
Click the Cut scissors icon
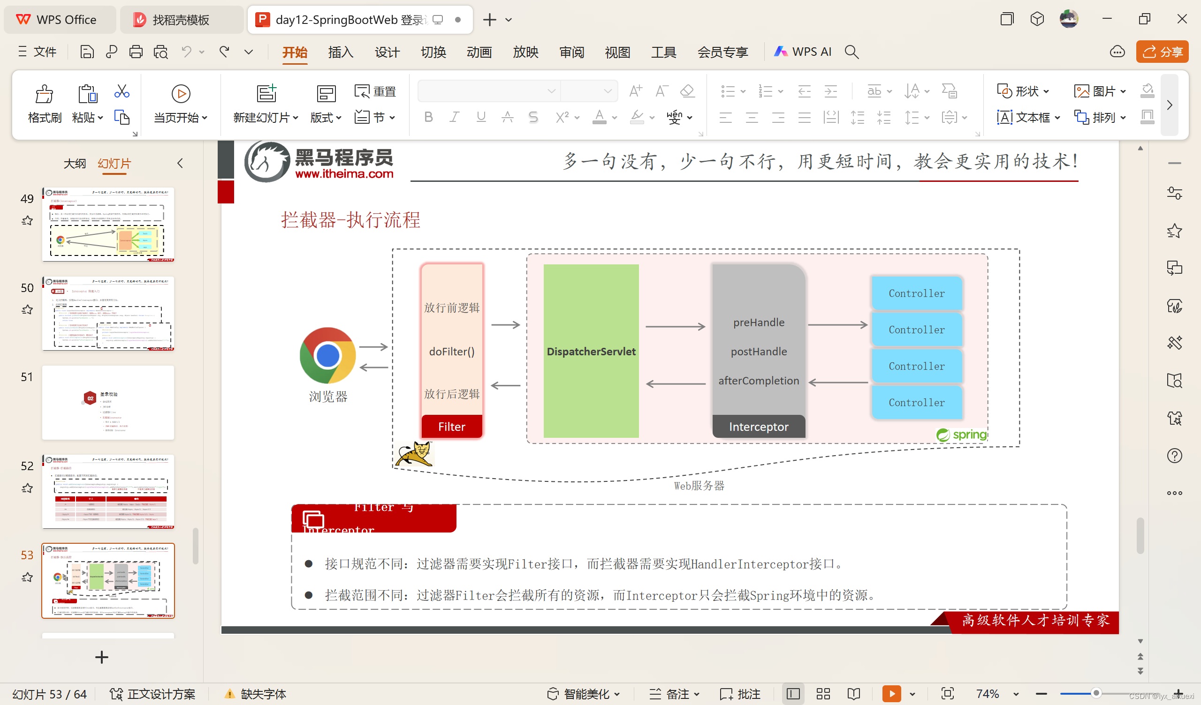pos(122,91)
